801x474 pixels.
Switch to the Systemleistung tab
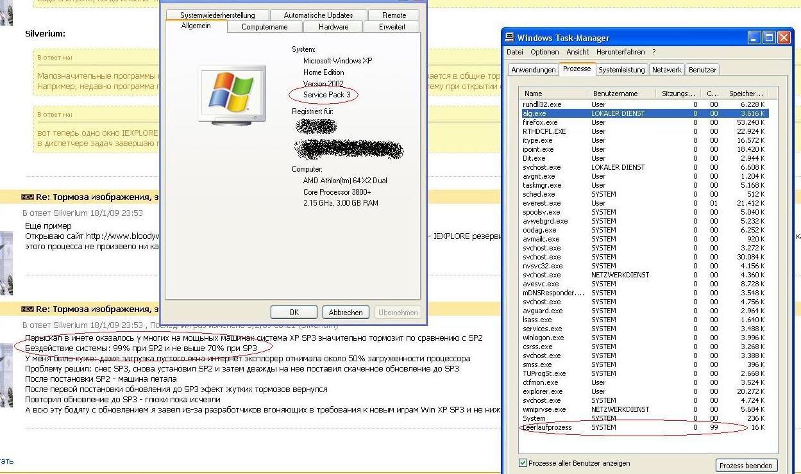[x=621, y=70]
